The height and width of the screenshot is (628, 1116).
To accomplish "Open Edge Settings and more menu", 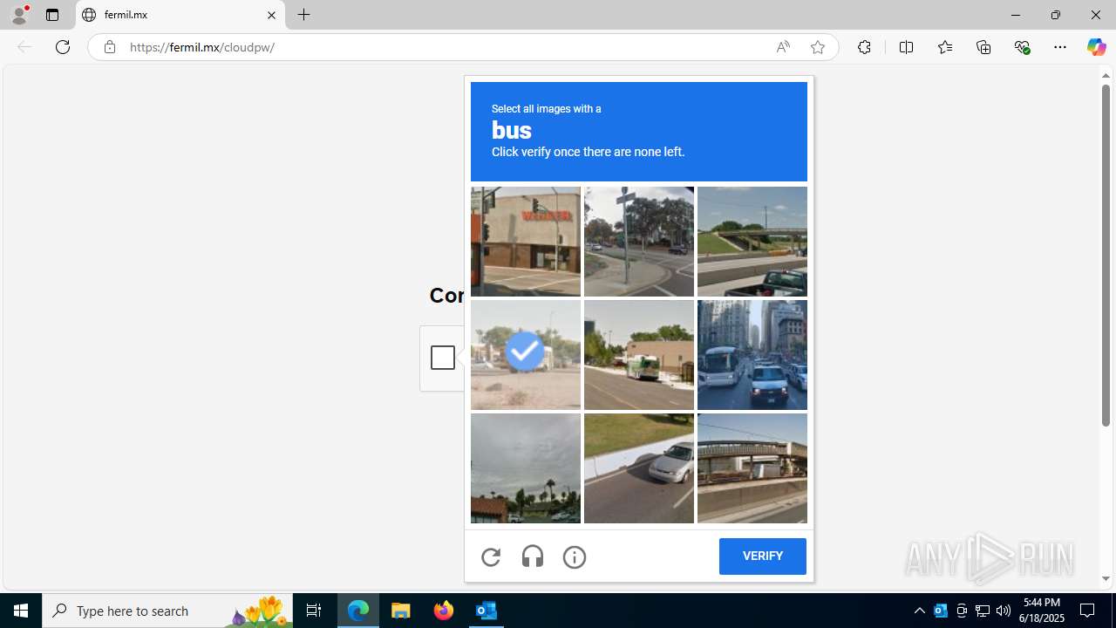I will coord(1060,47).
